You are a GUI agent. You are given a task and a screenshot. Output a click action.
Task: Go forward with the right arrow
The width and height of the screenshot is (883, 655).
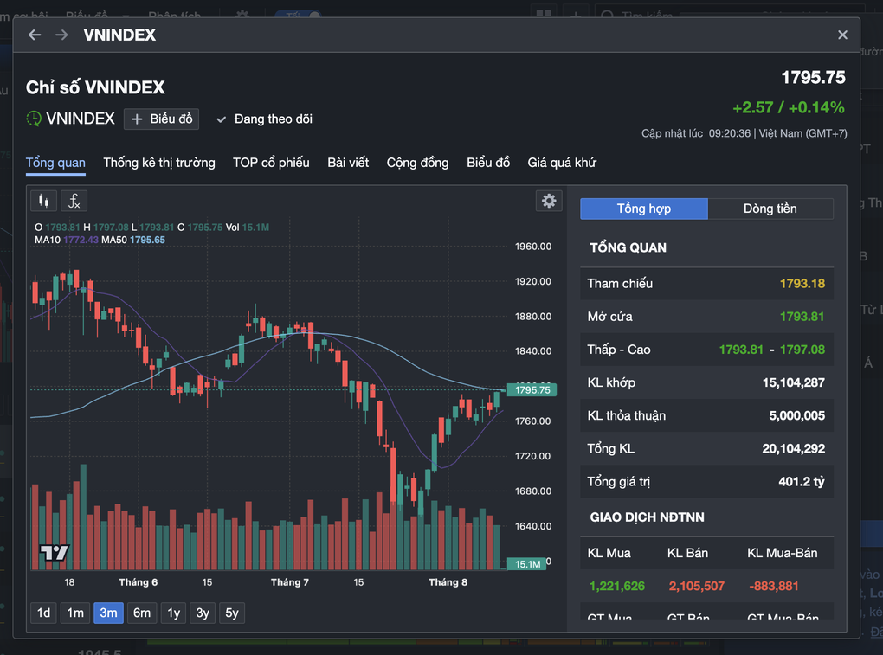pyautogui.click(x=61, y=35)
